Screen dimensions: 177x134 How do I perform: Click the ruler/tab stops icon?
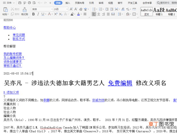[x=134, y=9]
